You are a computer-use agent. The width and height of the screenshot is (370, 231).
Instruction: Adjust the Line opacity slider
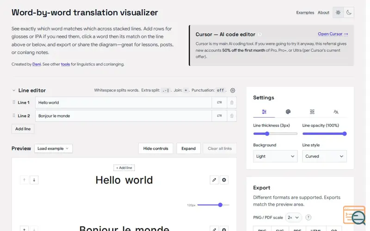point(324,134)
